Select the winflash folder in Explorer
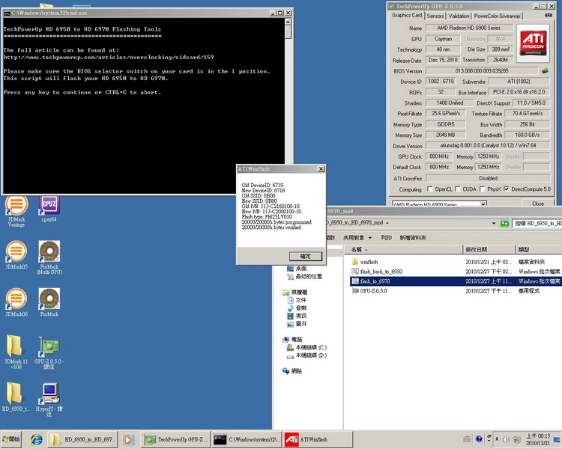Viewport: 562px width, 449px height. [x=369, y=262]
